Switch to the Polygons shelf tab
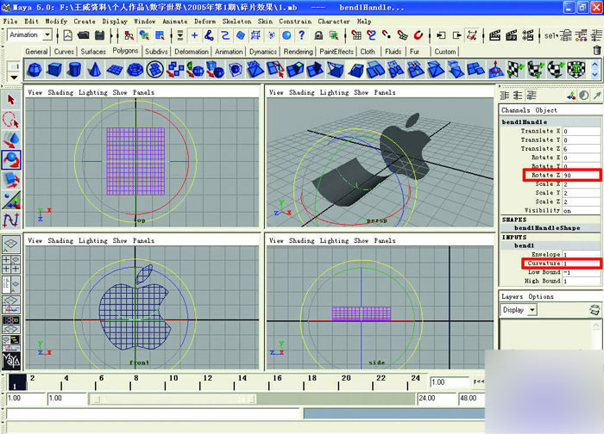This screenshot has width=604, height=434. pyautogui.click(x=125, y=51)
